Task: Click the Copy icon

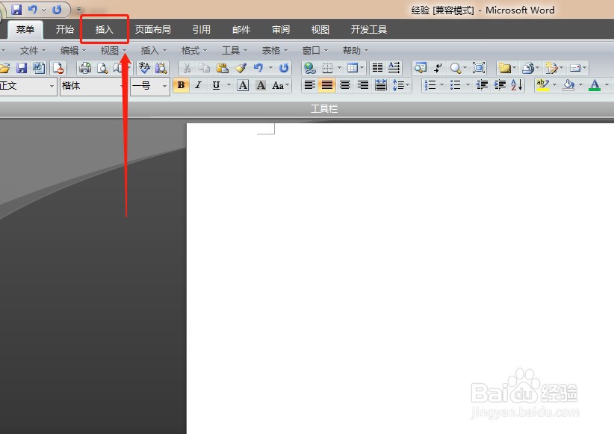Action: (x=204, y=68)
